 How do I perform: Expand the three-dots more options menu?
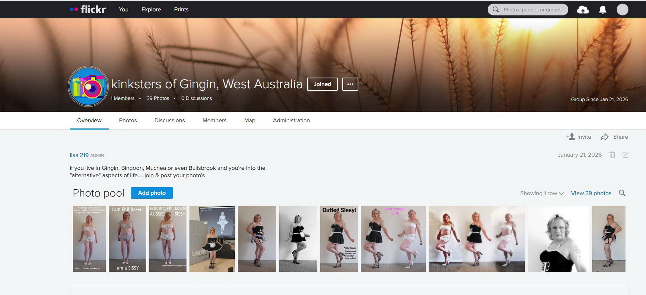pos(350,84)
